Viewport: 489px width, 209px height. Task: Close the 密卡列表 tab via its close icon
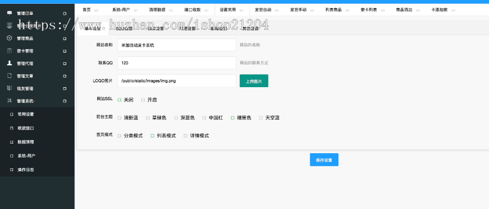pyautogui.click(x=383, y=10)
